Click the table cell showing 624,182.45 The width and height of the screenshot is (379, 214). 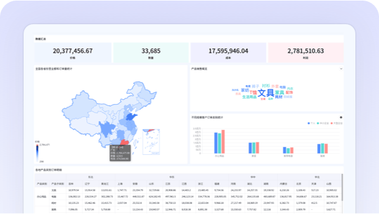155,197
